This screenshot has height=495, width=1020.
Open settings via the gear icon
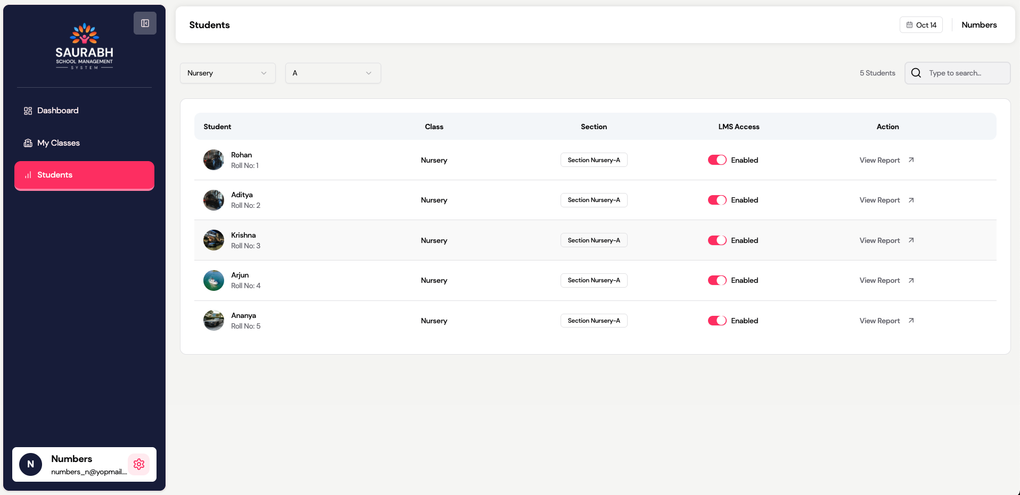tap(139, 464)
